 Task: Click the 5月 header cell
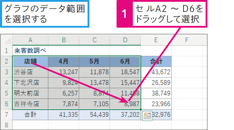94,61
